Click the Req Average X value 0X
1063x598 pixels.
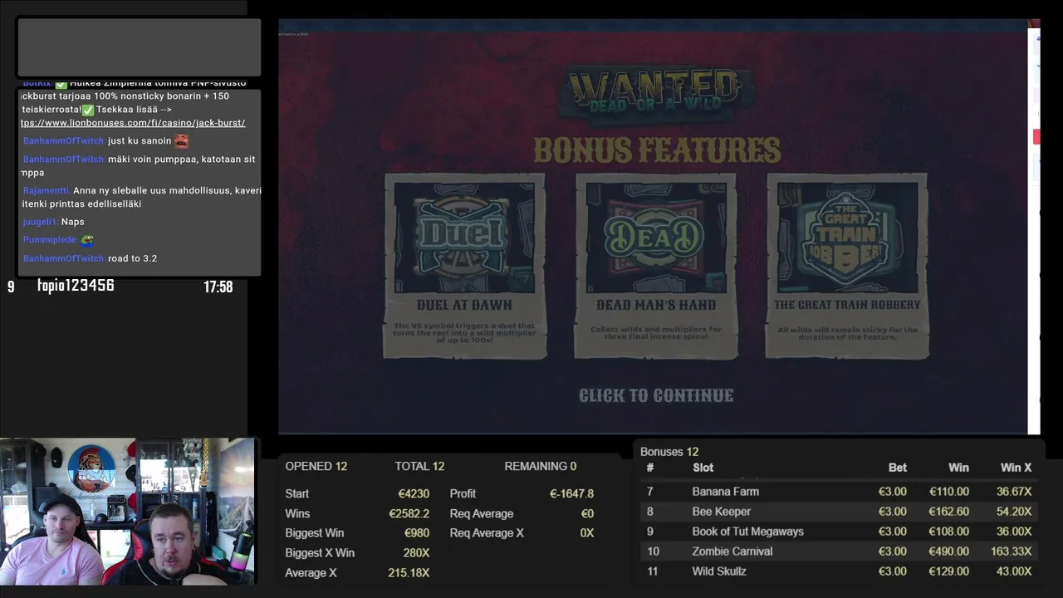tap(587, 533)
